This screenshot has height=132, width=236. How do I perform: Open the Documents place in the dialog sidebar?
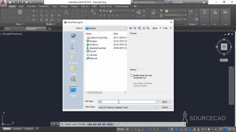pyautogui.click(x=73, y=59)
